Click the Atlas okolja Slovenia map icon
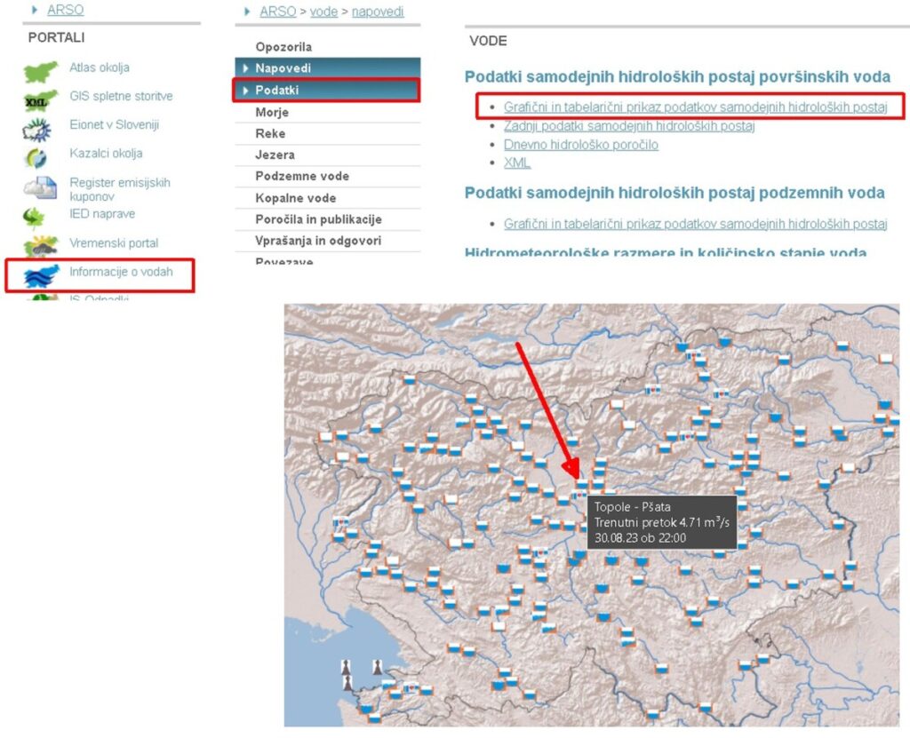The image size is (910, 738). coord(40,72)
